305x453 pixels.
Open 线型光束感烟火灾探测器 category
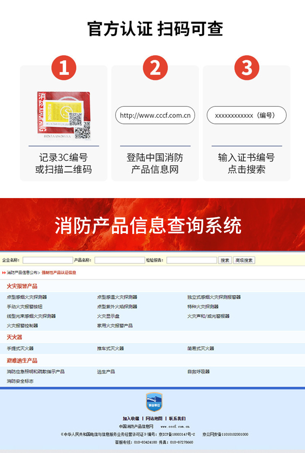tap(31, 316)
